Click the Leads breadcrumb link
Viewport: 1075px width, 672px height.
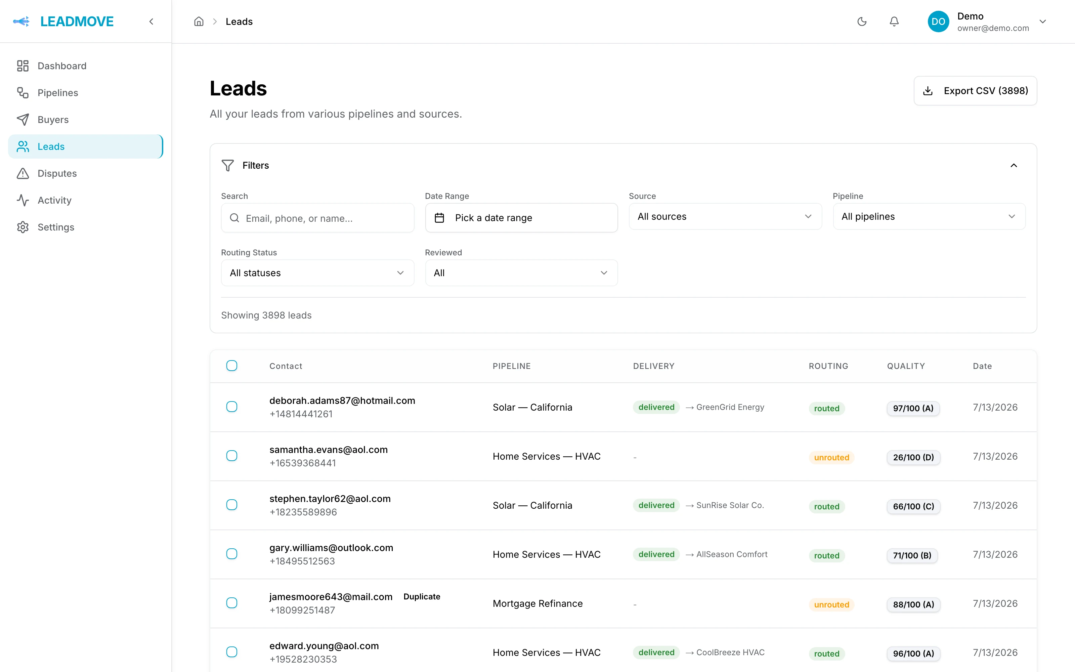[239, 21]
